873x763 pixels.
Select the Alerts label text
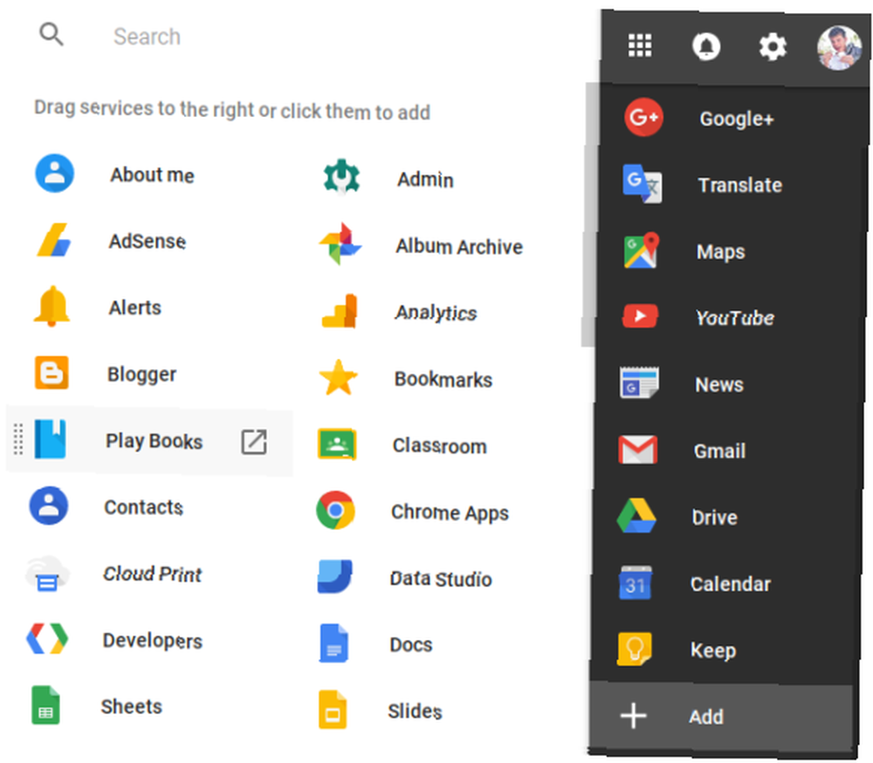[134, 307]
